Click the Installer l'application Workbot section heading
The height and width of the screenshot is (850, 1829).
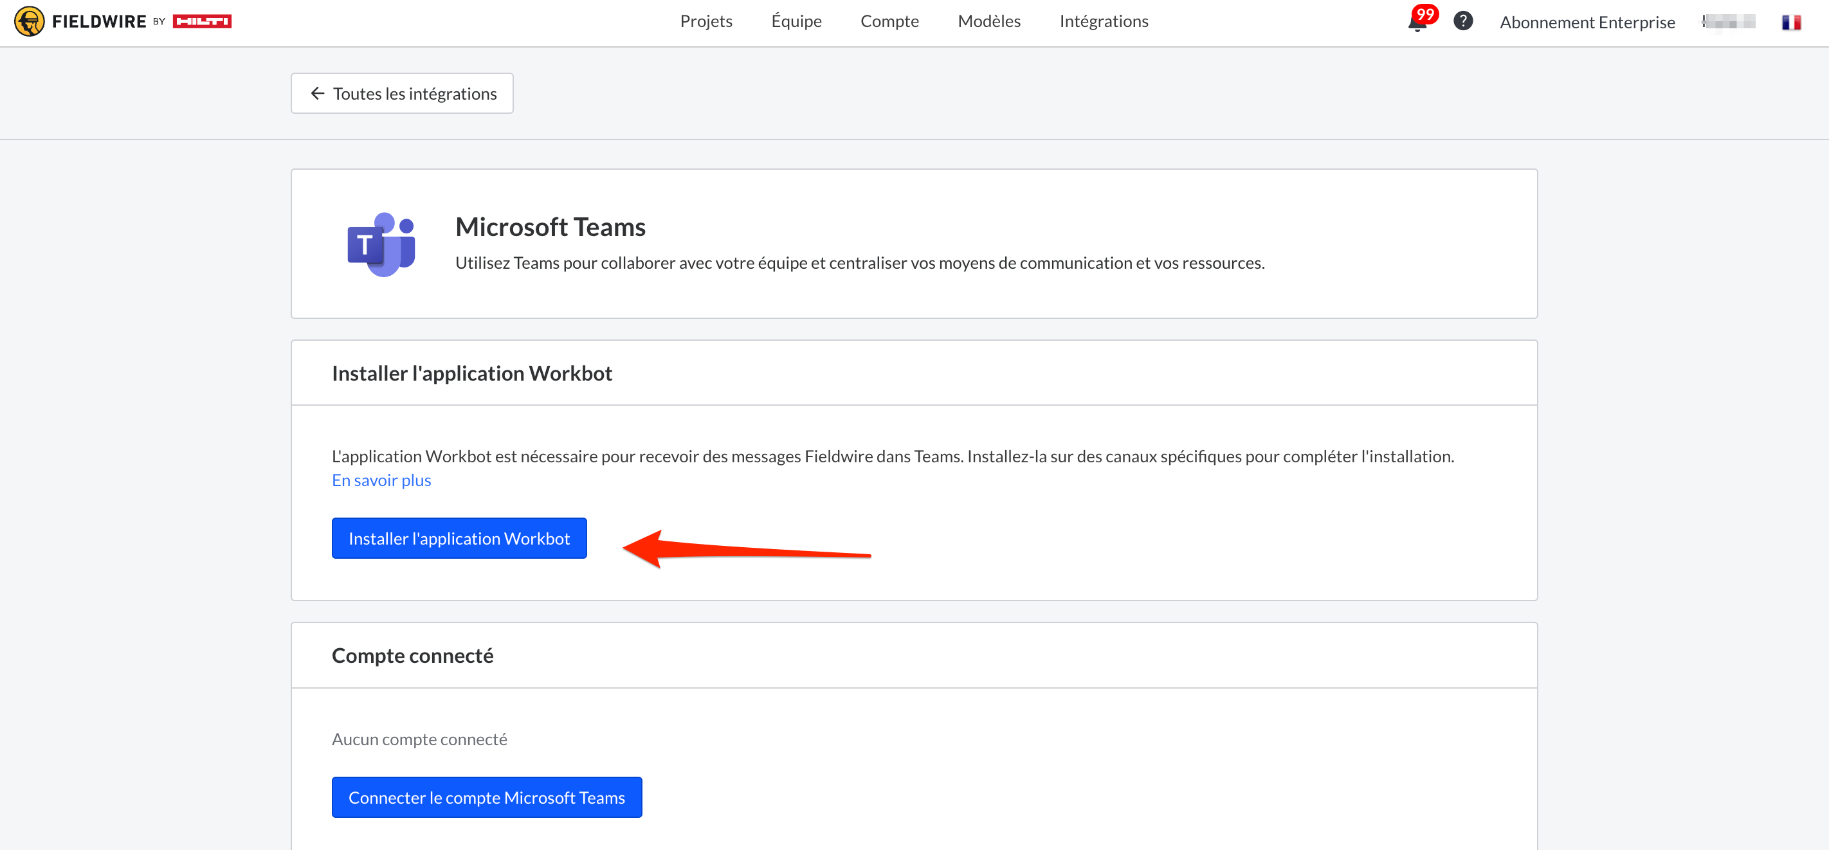471,373
